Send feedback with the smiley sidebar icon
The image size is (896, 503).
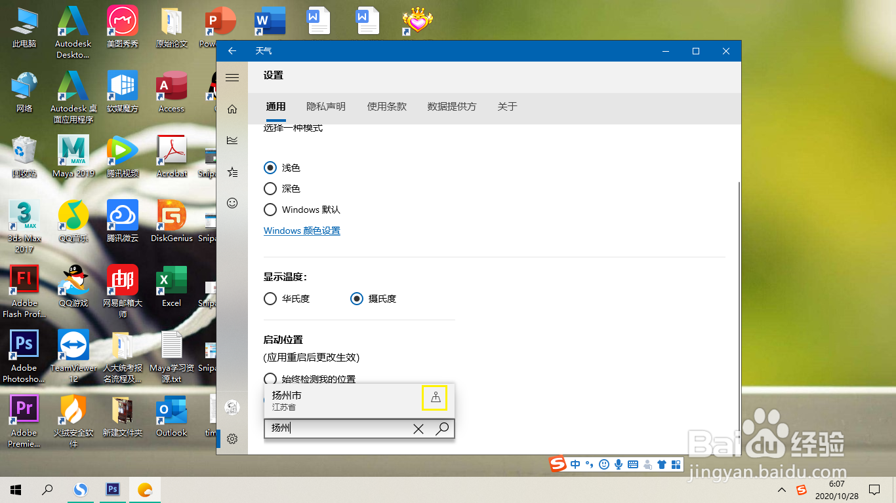[232, 203]
